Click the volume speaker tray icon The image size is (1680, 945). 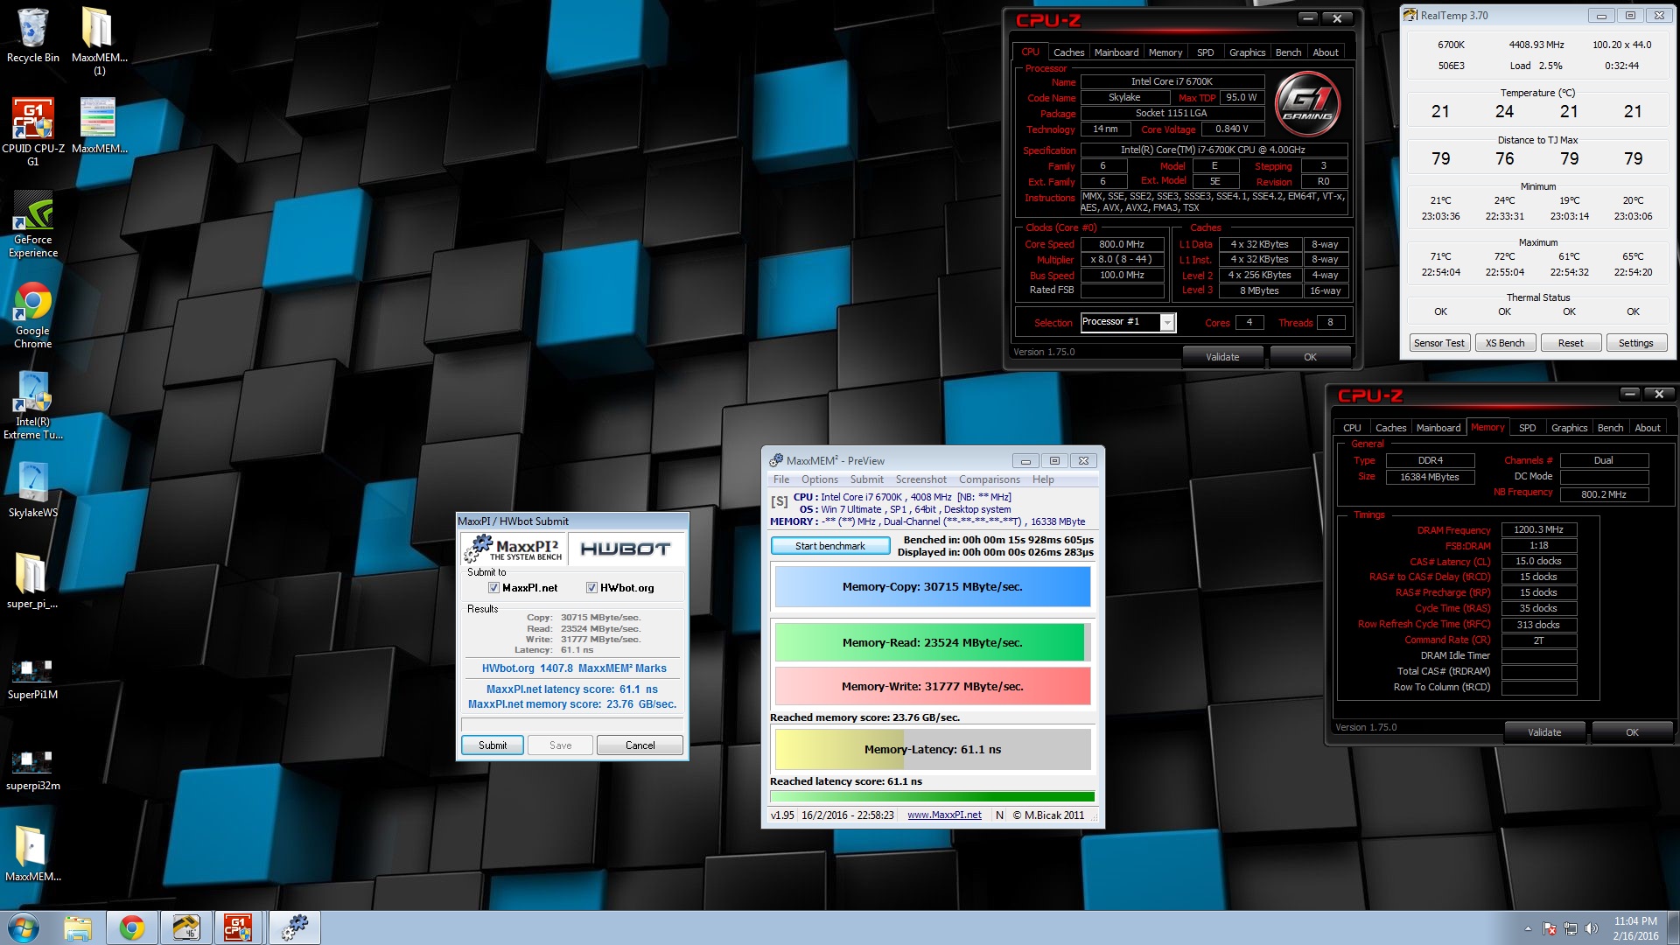pyautogui.click(x=1591, y=928)
